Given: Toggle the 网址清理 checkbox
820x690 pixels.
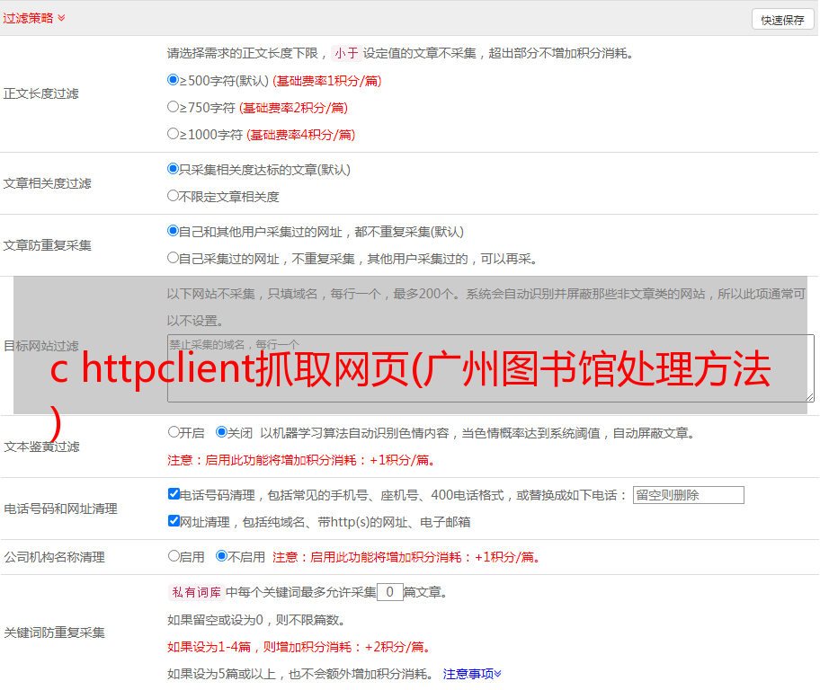Looking at the screenshot, I should pos(174,521).
